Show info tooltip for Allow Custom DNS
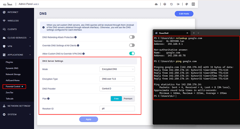 click(x=83, y=54)
